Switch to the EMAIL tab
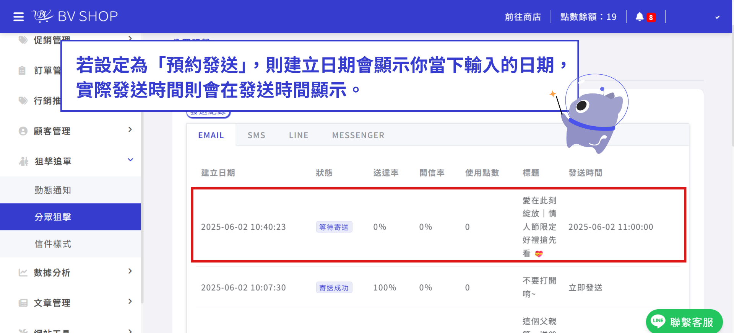 (x=211, y=135)
